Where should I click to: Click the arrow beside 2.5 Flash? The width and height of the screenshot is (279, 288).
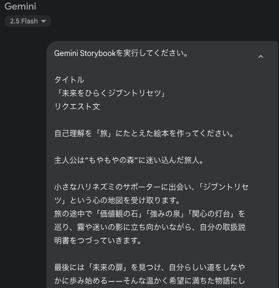[44, 22]
